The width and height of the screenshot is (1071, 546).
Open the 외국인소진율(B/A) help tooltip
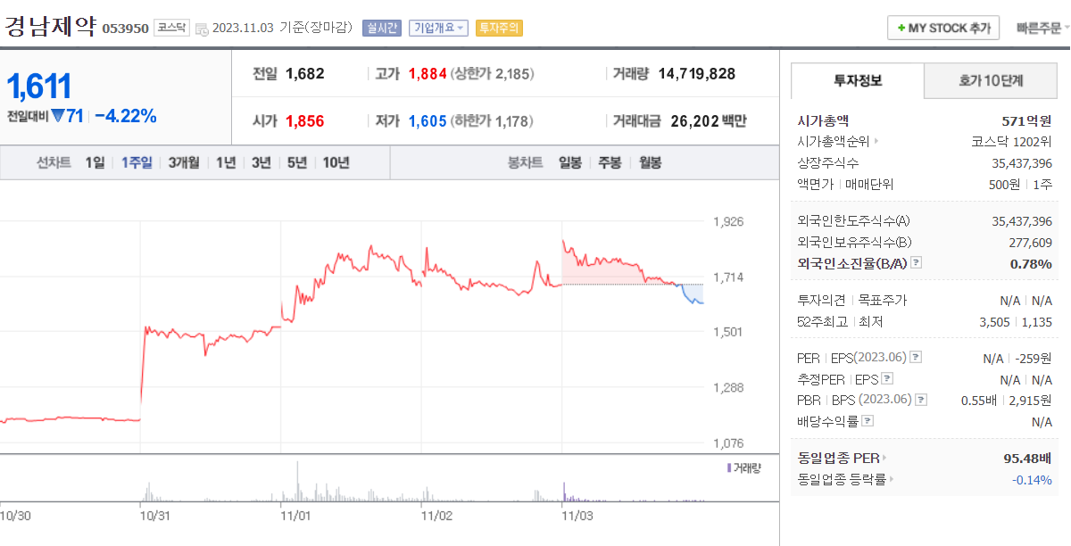[x=916, y=262]
